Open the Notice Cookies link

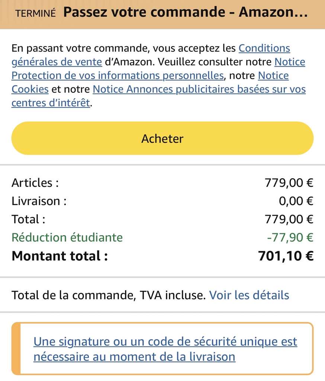[x=30, y=89]
